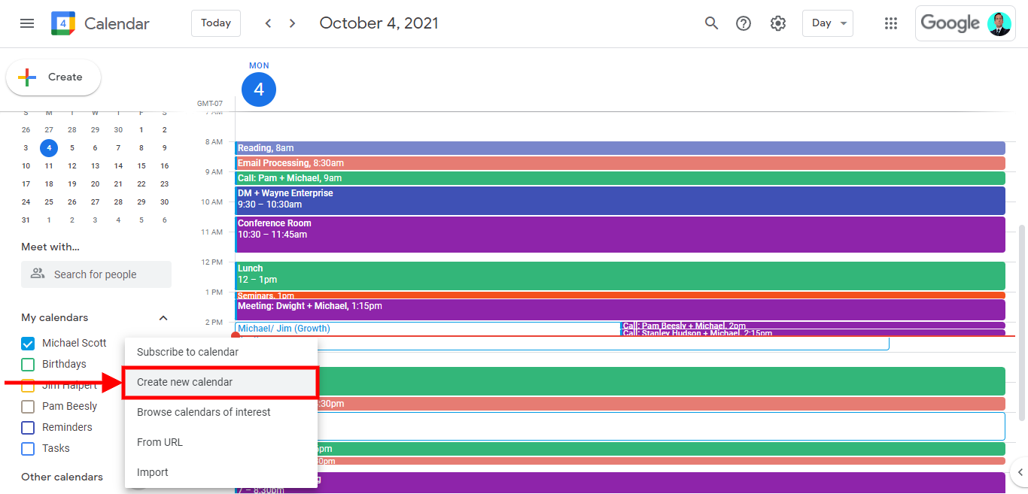Image resolution: width=1028 pixels, height=494 pixels.
Task: Open the Email Processing 8:30am event
Action: (x=620, y=163)
